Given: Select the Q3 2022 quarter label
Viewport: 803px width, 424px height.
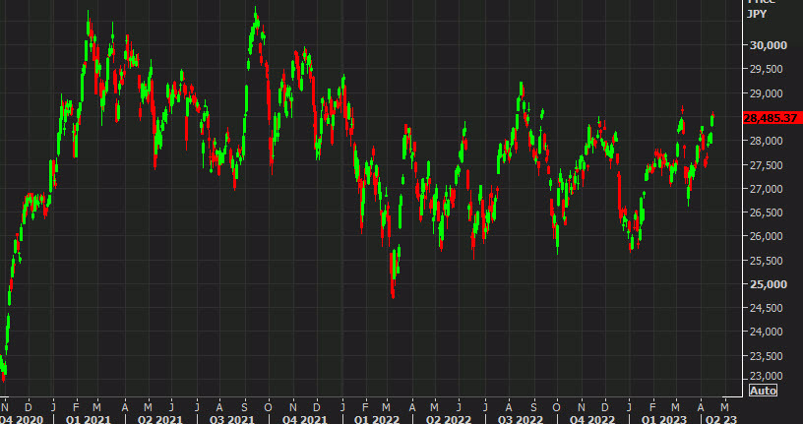Looking at the screenshot, I should tap(521, 419).
